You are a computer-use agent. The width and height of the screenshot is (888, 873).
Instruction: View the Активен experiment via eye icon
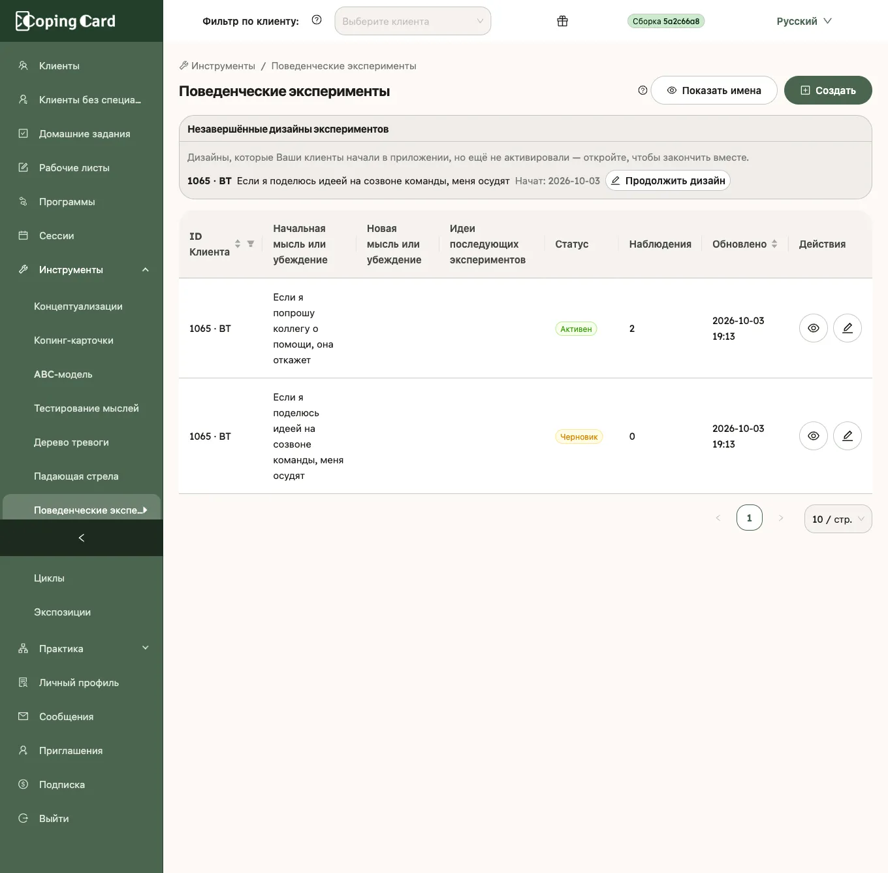(814, 328)
